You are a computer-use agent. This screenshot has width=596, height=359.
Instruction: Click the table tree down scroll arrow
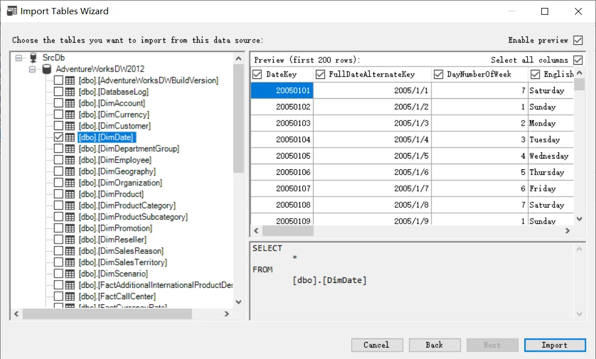point(239,302)
